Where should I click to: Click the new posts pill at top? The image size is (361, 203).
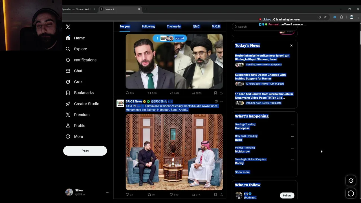tap(170, 38)
